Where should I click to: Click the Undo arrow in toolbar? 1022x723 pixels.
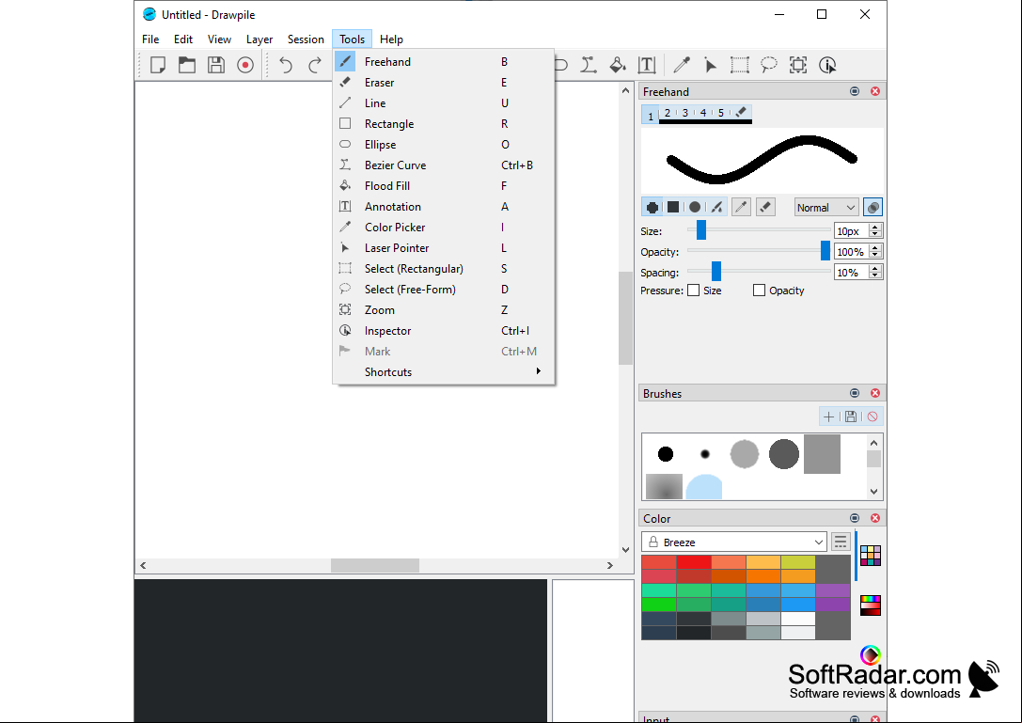(286, 65)
